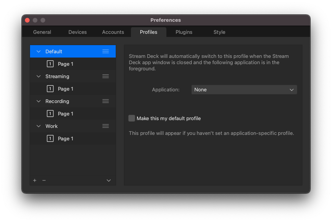The height and width of the screenshot is (222, 332).
Task: Add a new profile with plus button
Action: point(35,180)
